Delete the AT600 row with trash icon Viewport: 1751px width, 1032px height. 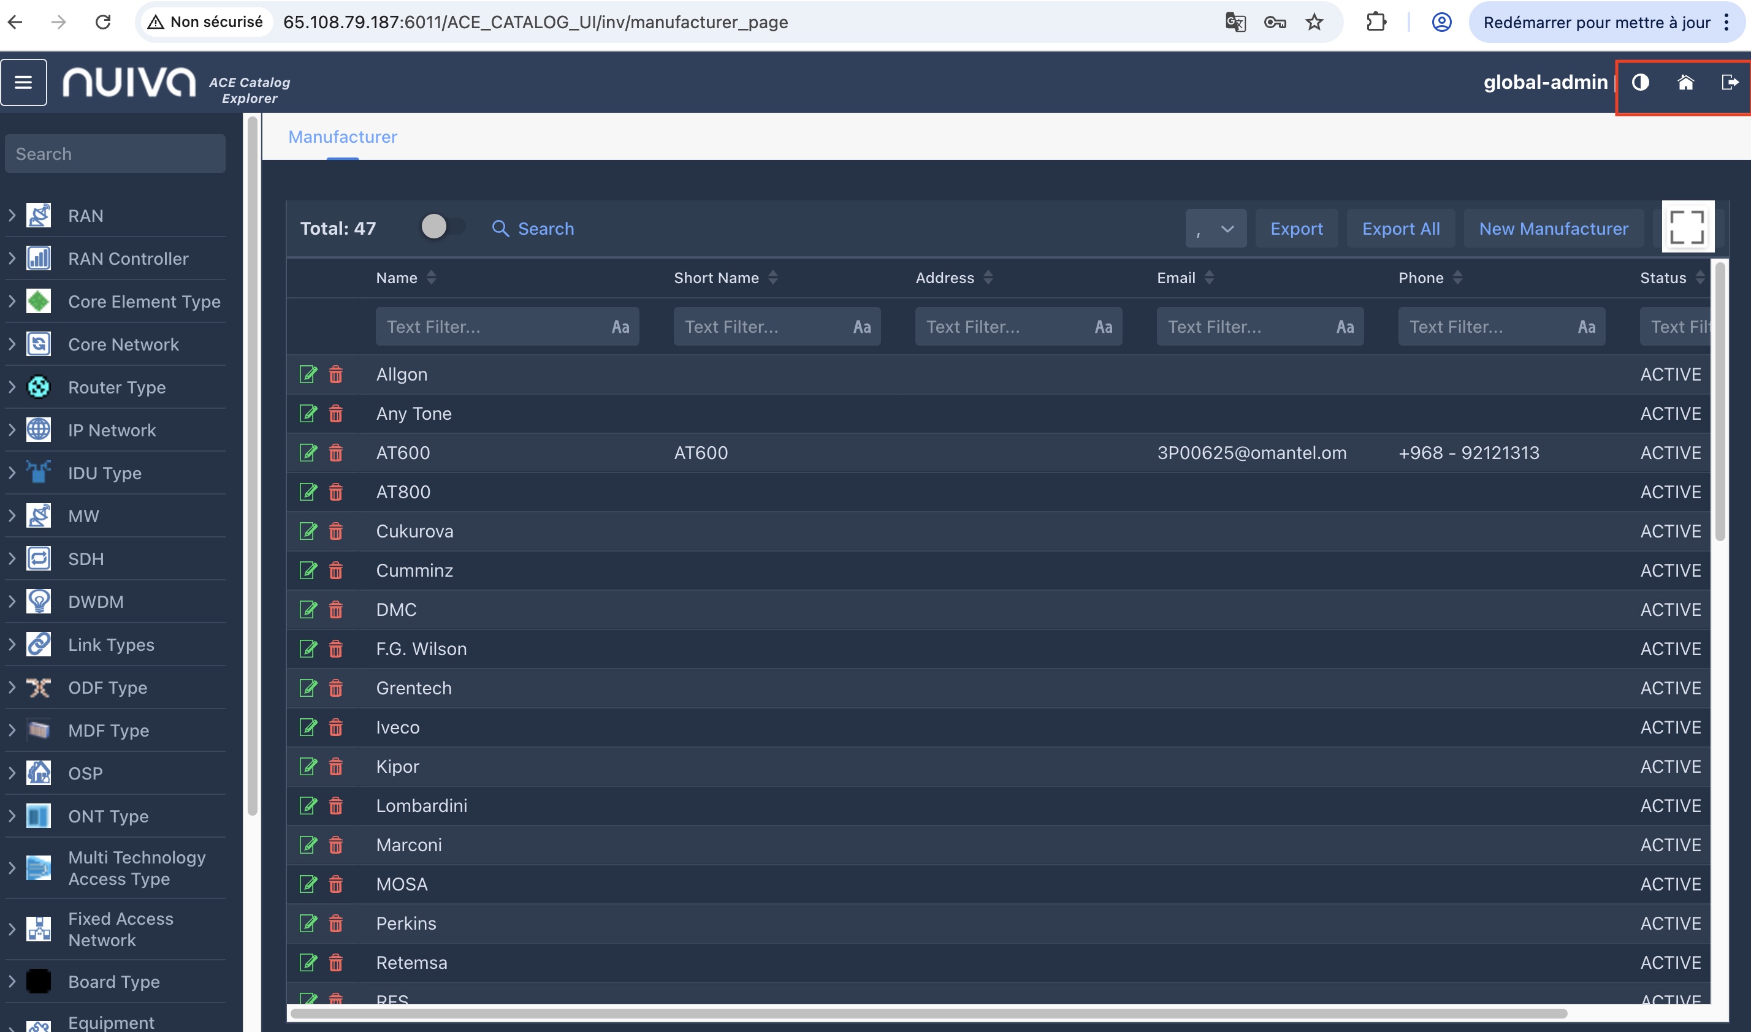pos(335,453)
